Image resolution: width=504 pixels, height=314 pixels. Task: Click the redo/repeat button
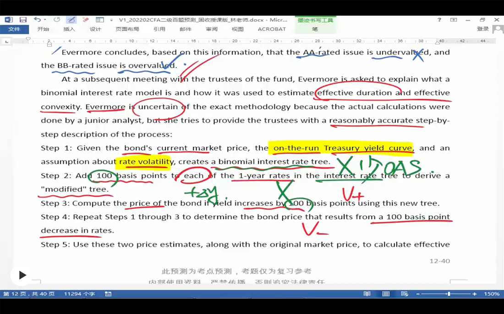[57, 20]
